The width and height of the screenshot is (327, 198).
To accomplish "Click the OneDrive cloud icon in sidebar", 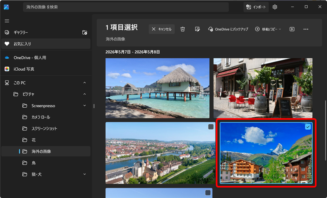I will click(x=7, y=58).
